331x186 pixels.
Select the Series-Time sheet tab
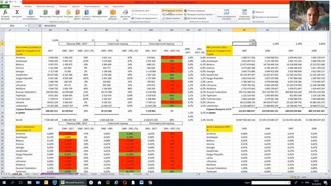click(x=124, y=174)
